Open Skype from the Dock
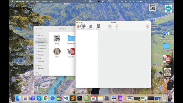Screen dimensions: 183x103 click(x=39, y=98)
